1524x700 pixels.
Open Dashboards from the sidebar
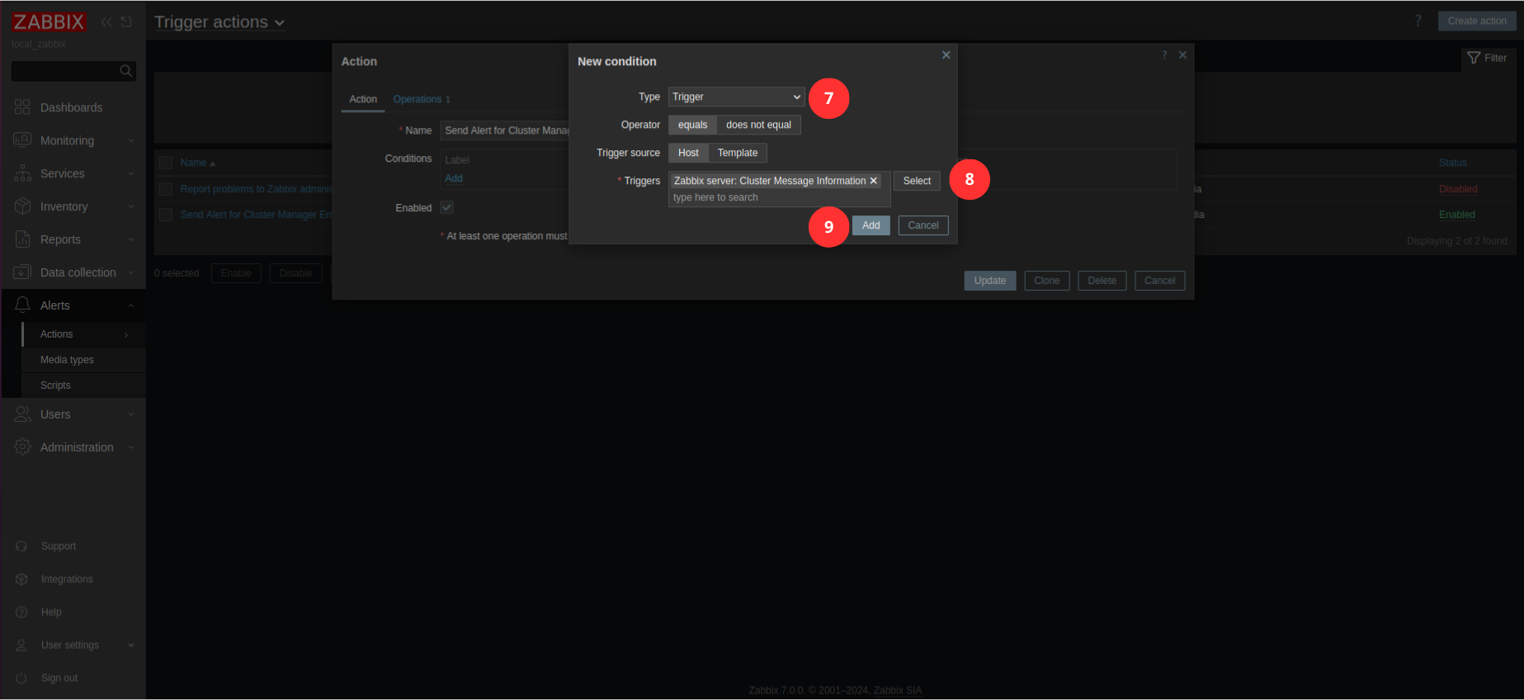(72, 107)
